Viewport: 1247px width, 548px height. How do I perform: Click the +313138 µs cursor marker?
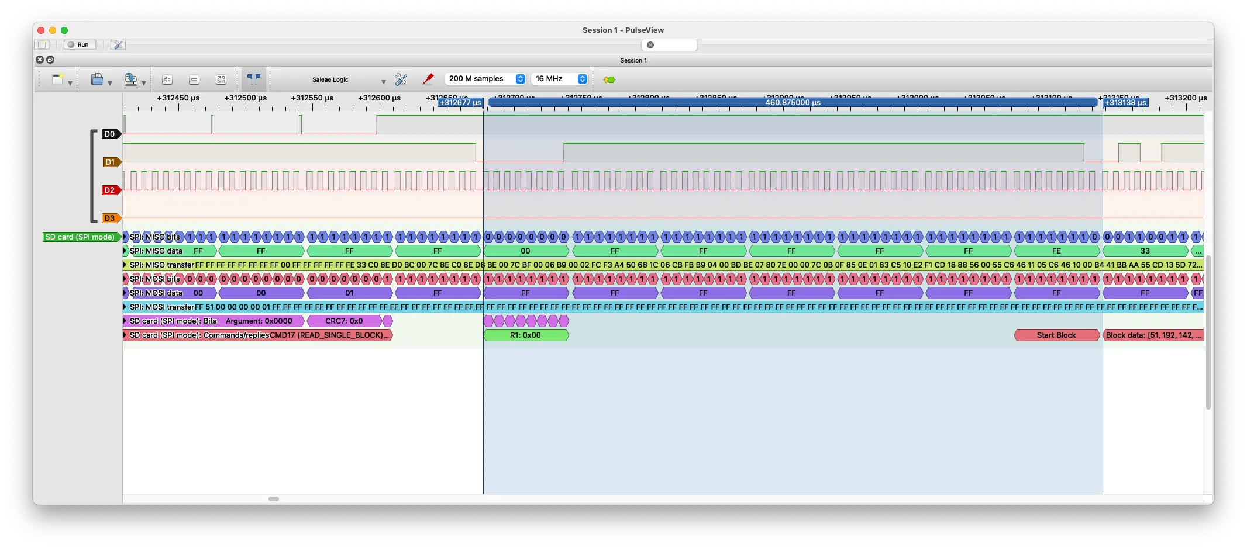[1125, 102]
